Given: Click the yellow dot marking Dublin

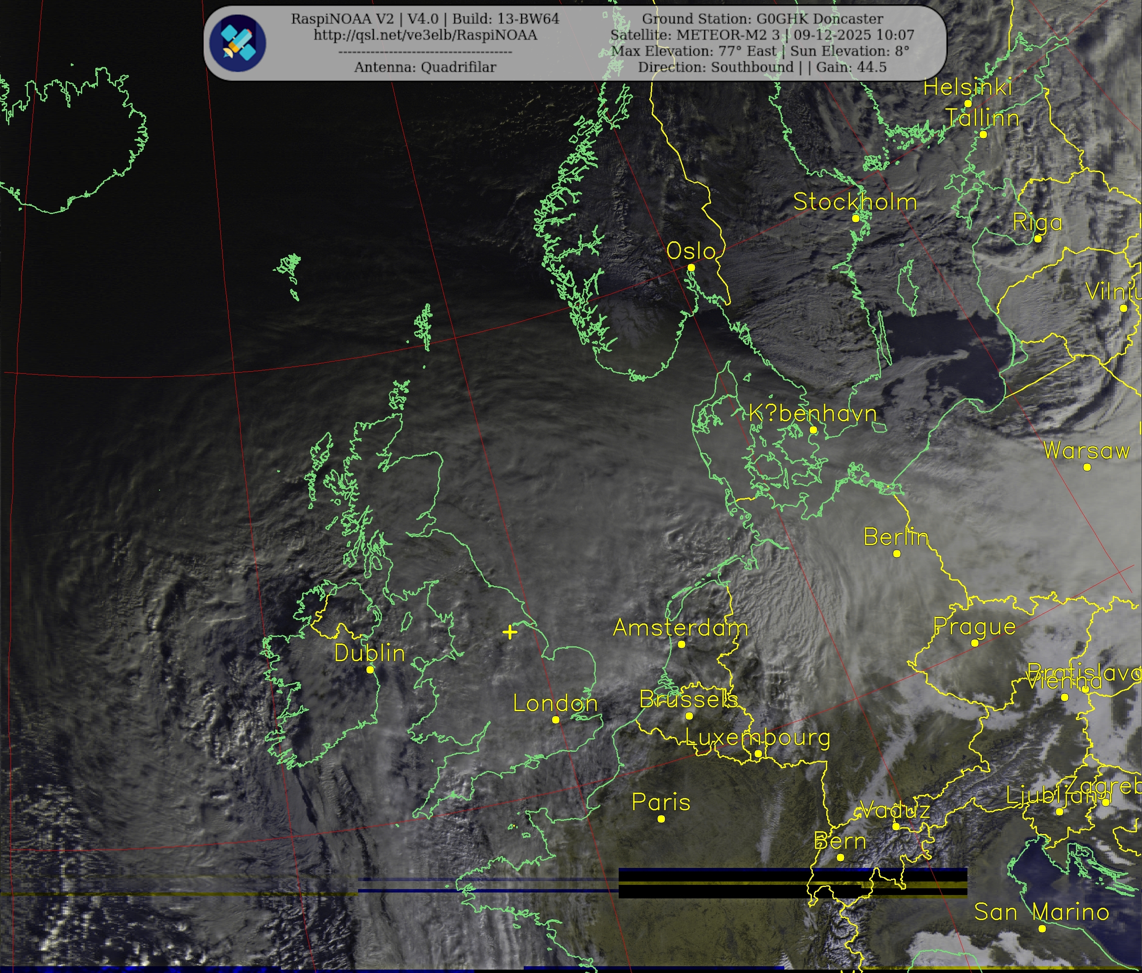Looking at the screenshot, I should [x=370, y=670].
